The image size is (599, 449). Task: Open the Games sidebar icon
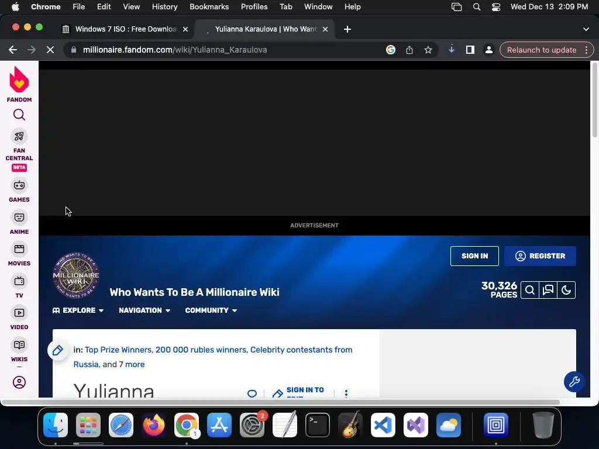point(19,185)
